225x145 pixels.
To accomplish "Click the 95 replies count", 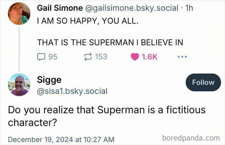I will (x=52, y=57).
